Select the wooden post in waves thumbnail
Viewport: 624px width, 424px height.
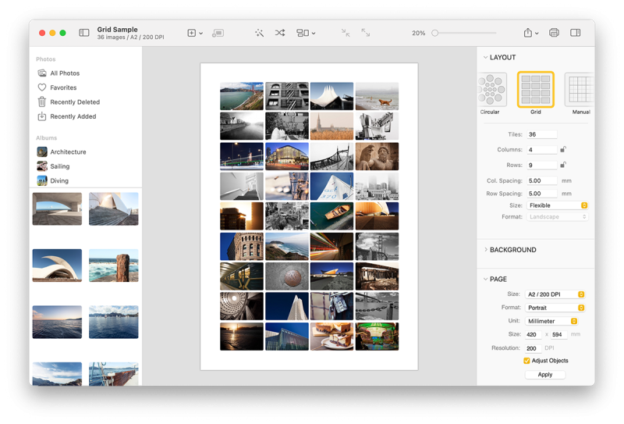coord(114,265)
